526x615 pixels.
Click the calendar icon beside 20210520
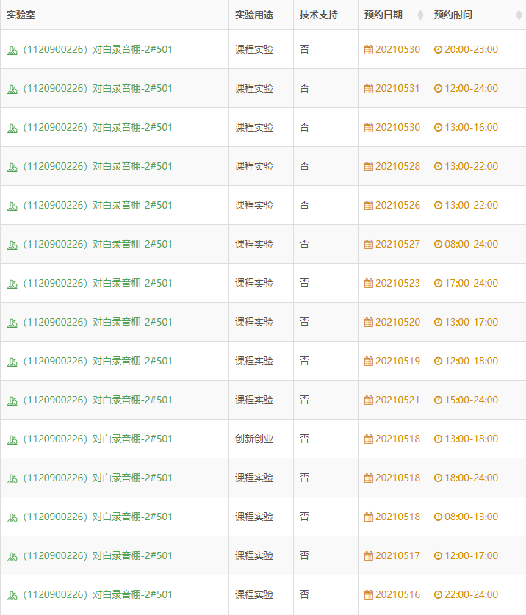coord(369,322)
